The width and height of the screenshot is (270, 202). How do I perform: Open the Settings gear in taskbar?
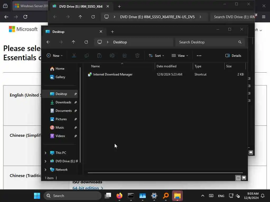(x=154, y=196)
